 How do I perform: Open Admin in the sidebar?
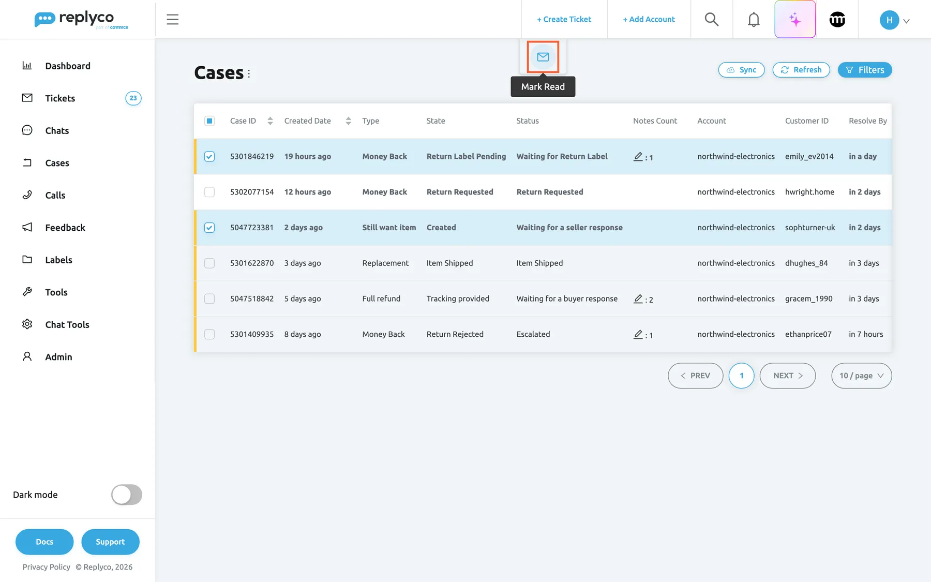coord(58,357)
